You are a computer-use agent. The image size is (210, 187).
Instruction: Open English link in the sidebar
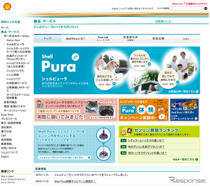coord(5,156)
